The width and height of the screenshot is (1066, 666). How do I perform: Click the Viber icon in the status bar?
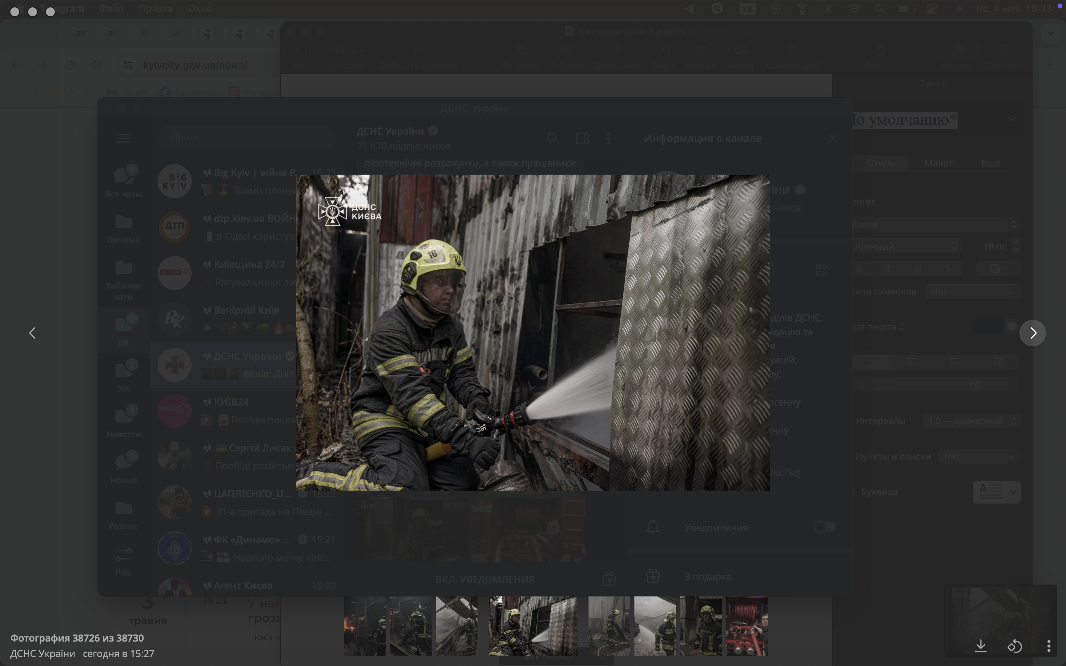click(717, 9)
